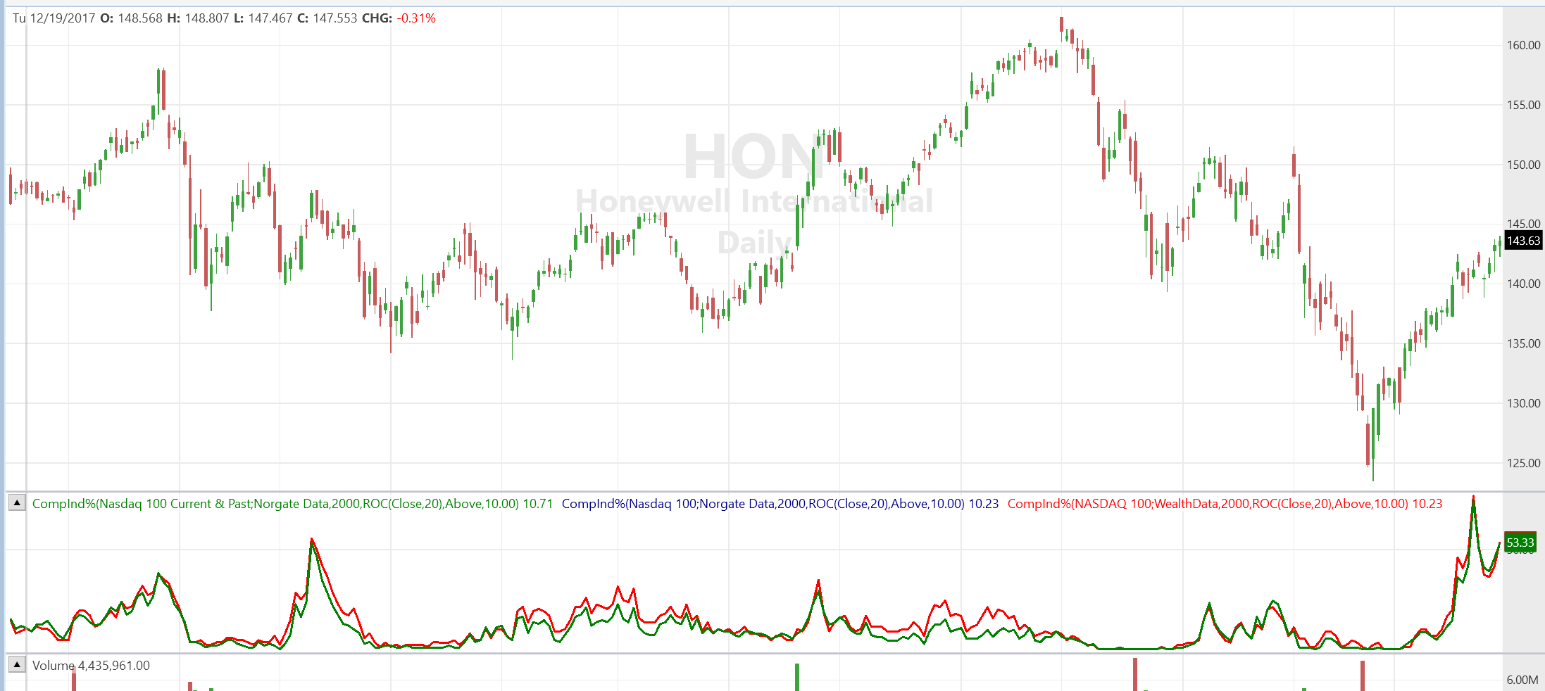
Task: Click the 140.00 price axis label
Action: [1523, 284]
